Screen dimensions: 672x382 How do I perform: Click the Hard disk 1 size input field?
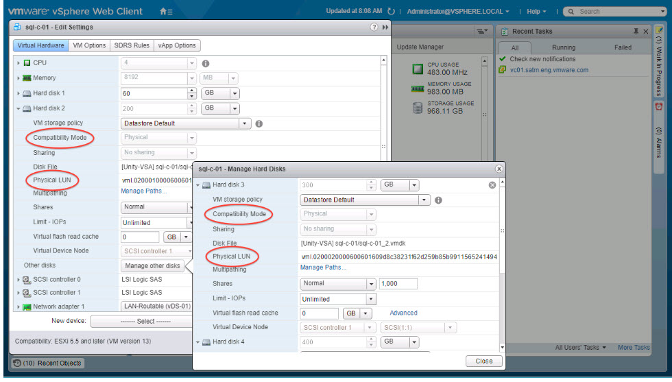(x=154, y=93)
